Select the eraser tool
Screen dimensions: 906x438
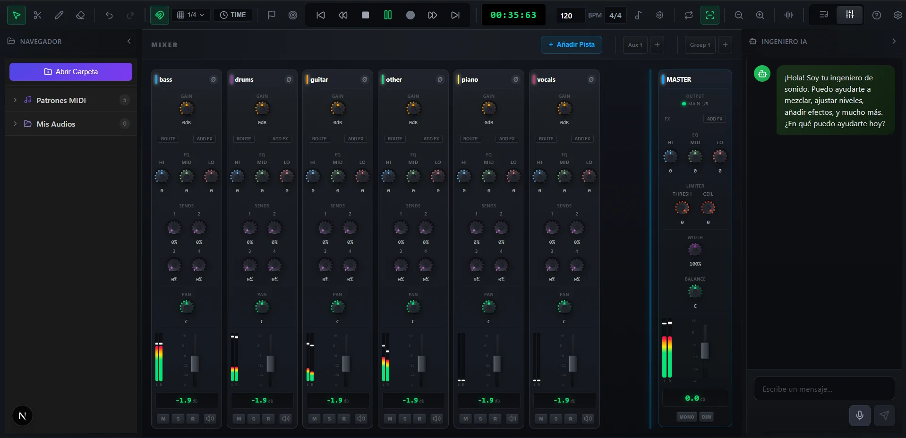point(80,15)
